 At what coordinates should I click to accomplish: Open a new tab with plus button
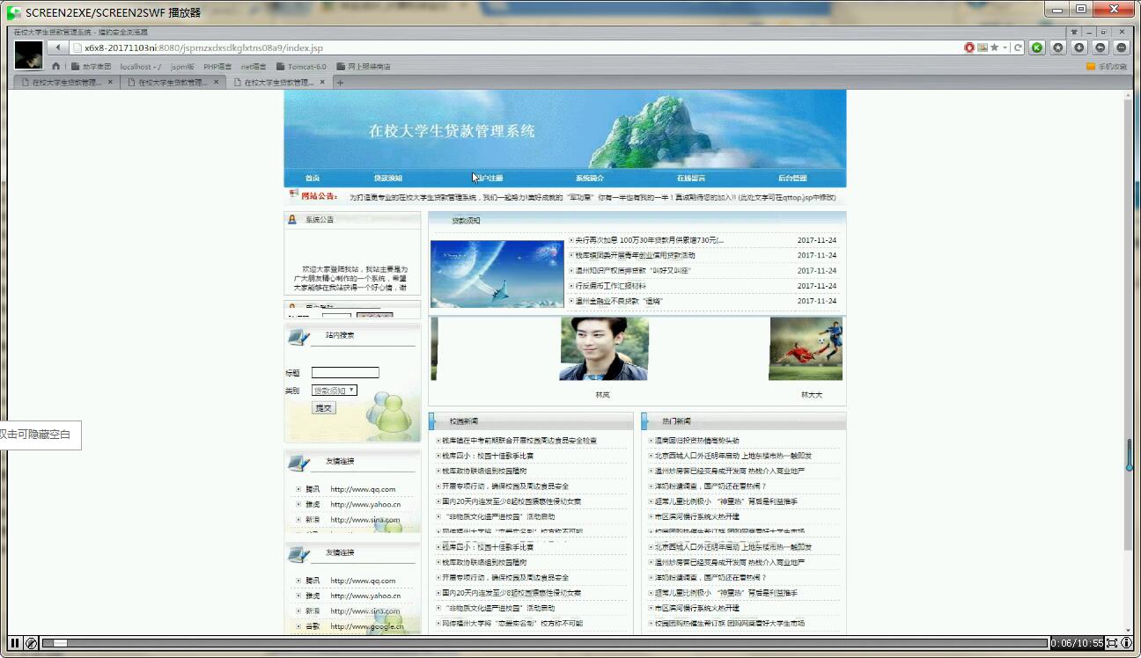(341, 82)
